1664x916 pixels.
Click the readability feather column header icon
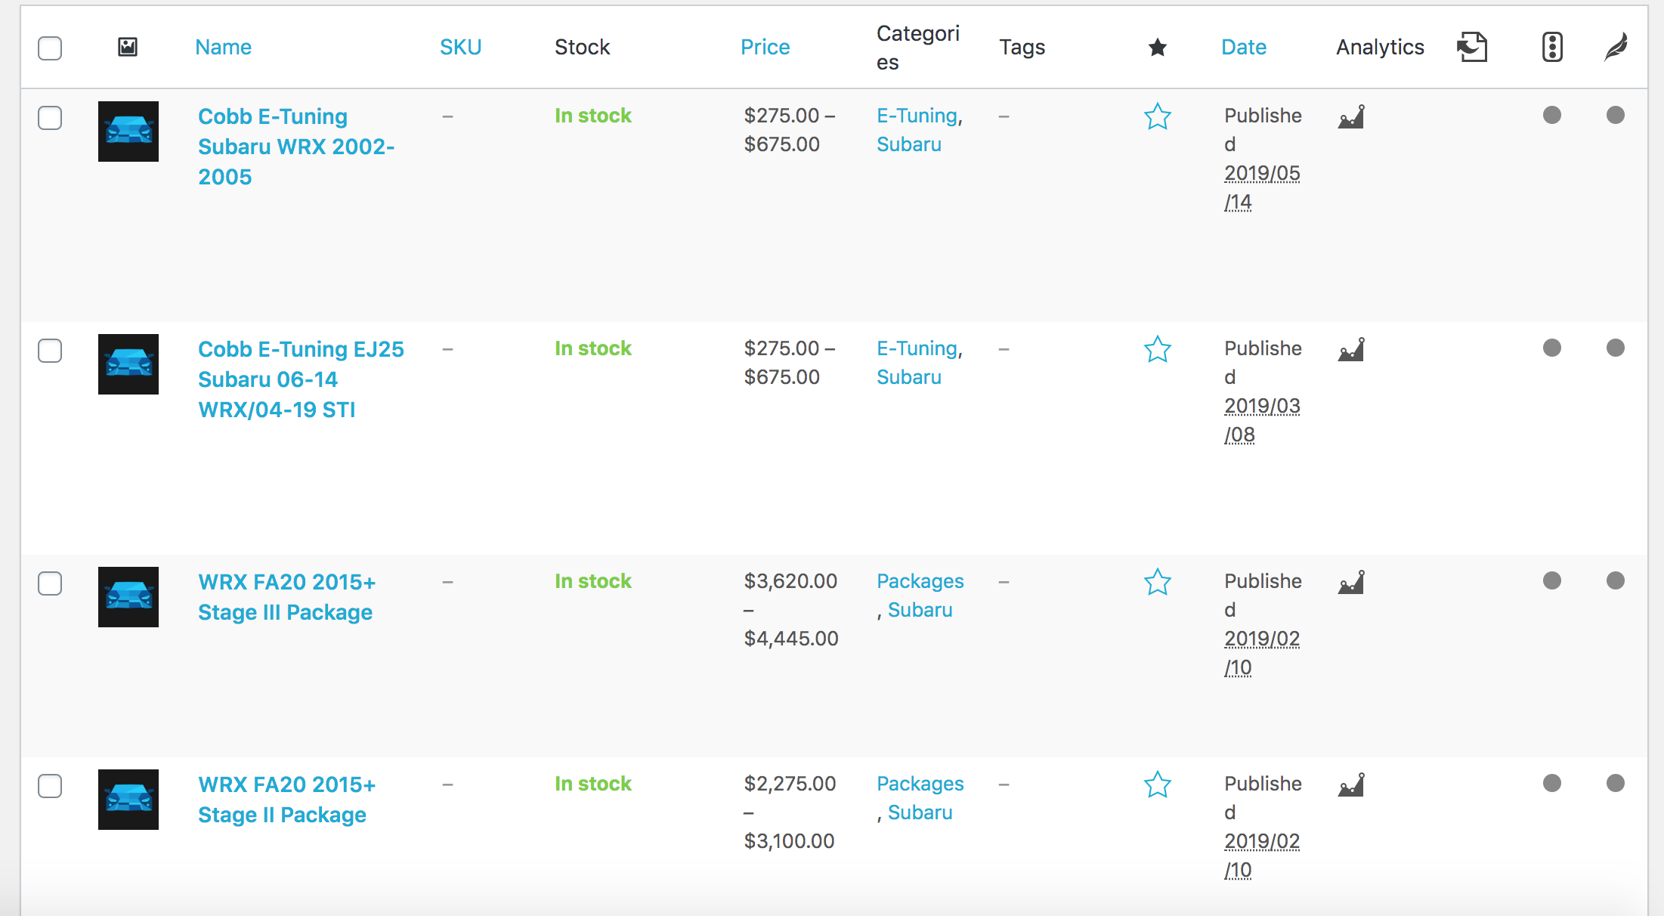(x=1616, y=47)
